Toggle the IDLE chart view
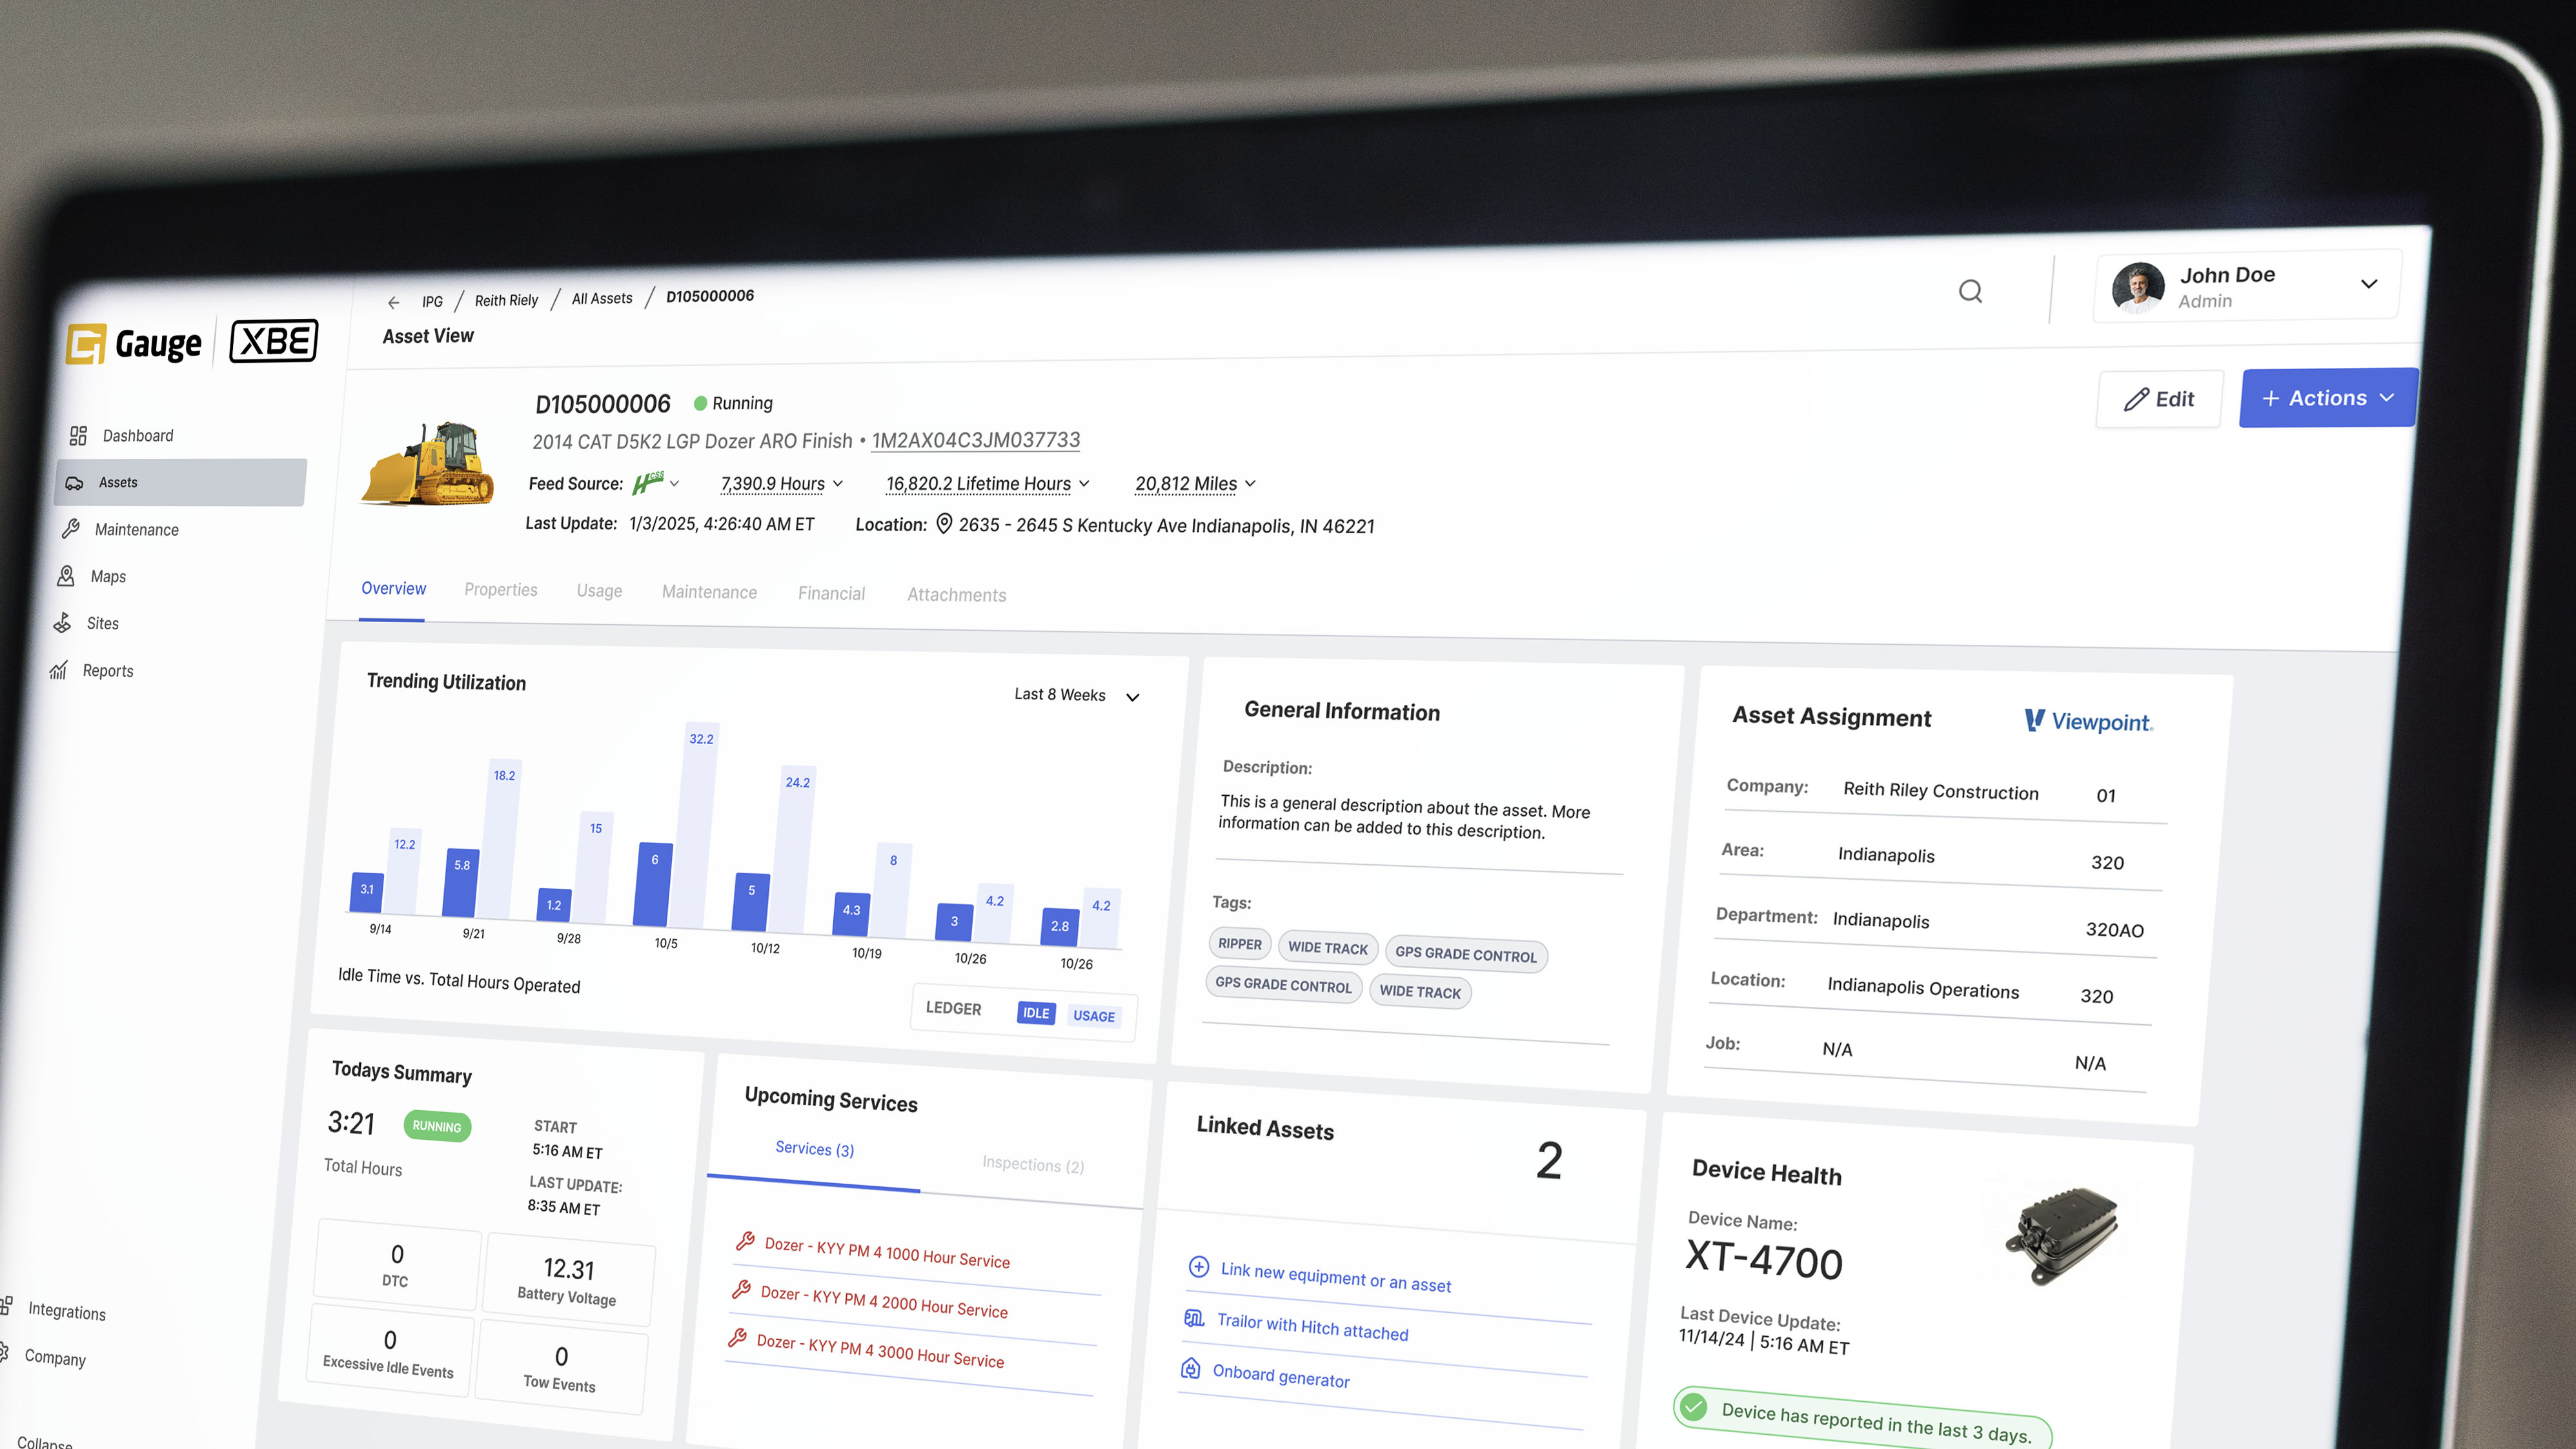This screenshot has height=1449, width=2576. pyautogui.click(x=1036, y=1013)
